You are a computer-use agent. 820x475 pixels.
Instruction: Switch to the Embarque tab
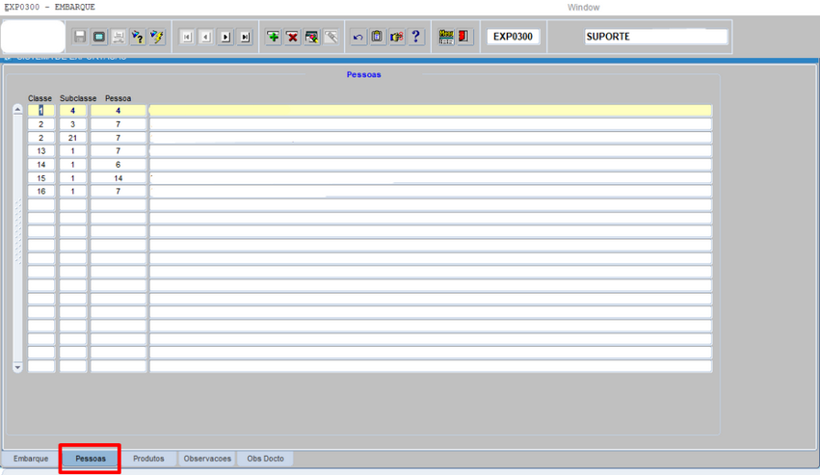[x=31, y=459]
